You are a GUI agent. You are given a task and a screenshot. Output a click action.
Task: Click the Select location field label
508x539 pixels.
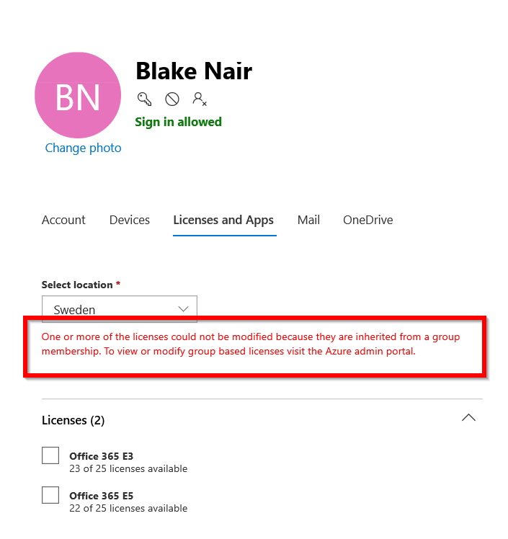77,285
